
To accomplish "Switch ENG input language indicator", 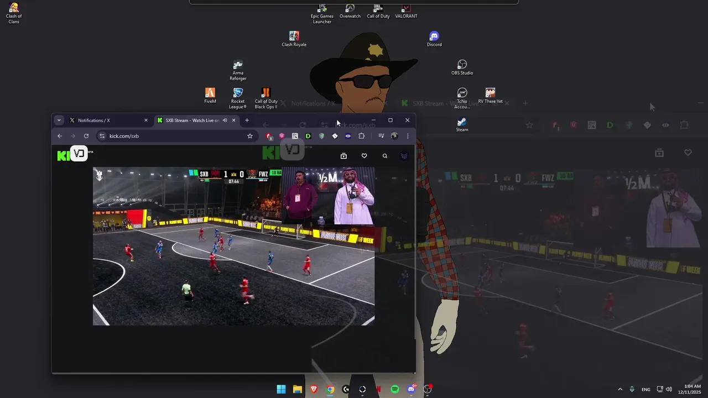I will (646, 389).
